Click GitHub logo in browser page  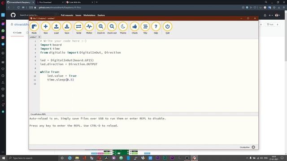point(13,15)
